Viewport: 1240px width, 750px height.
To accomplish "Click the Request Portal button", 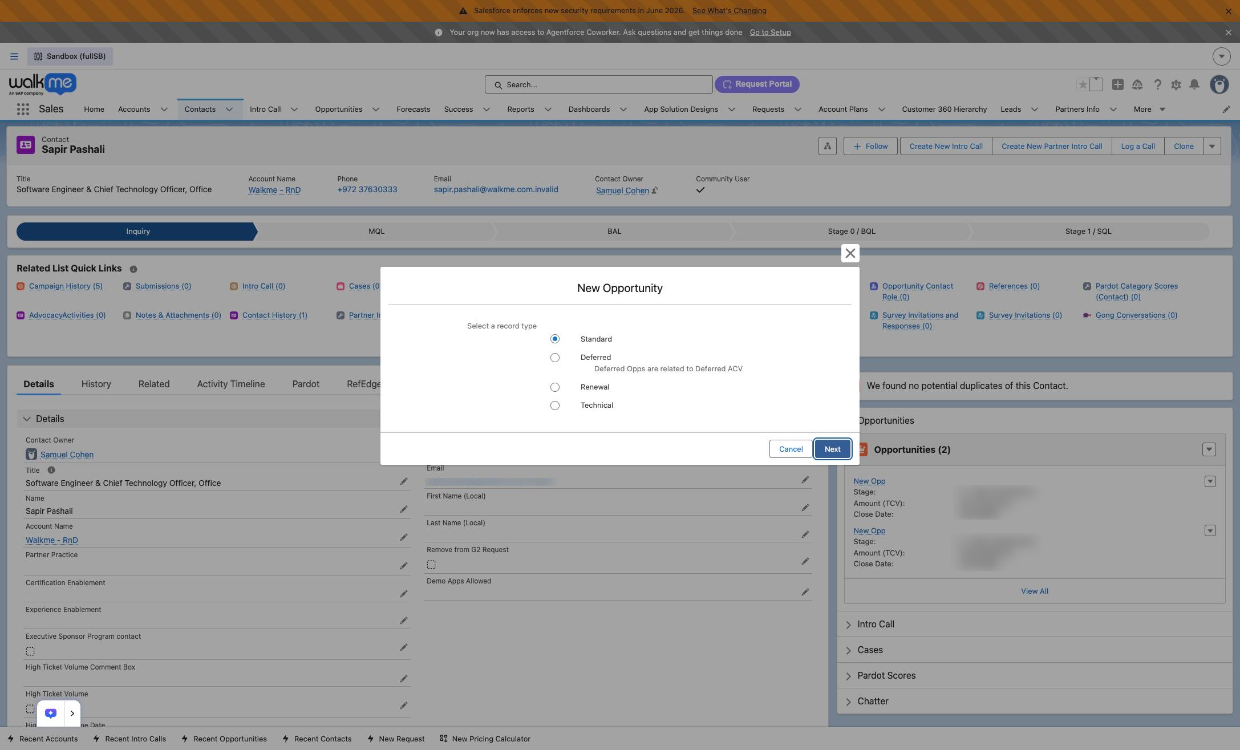I will pos(757,84).
